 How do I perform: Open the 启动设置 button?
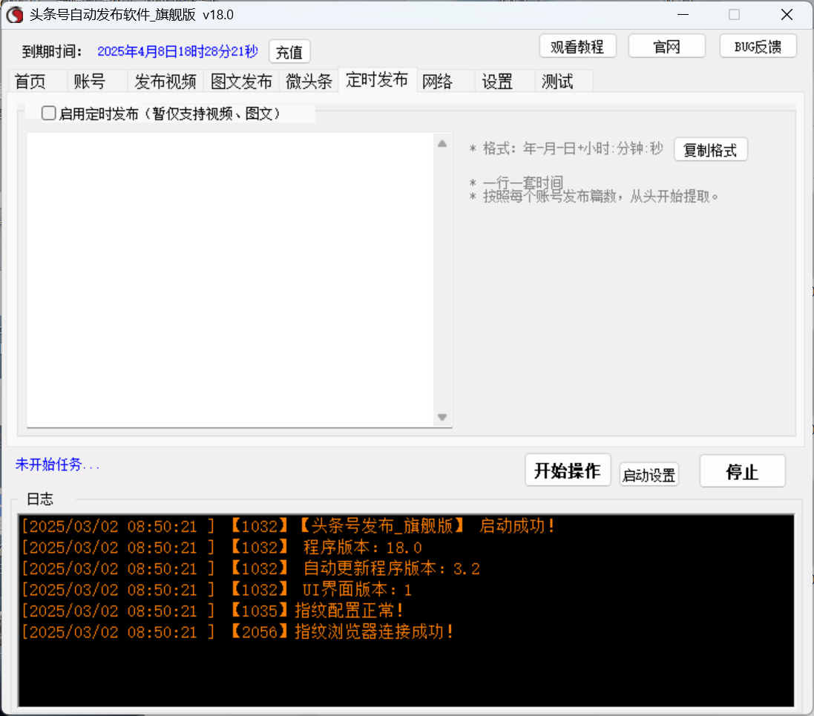[x=649, y=475]
